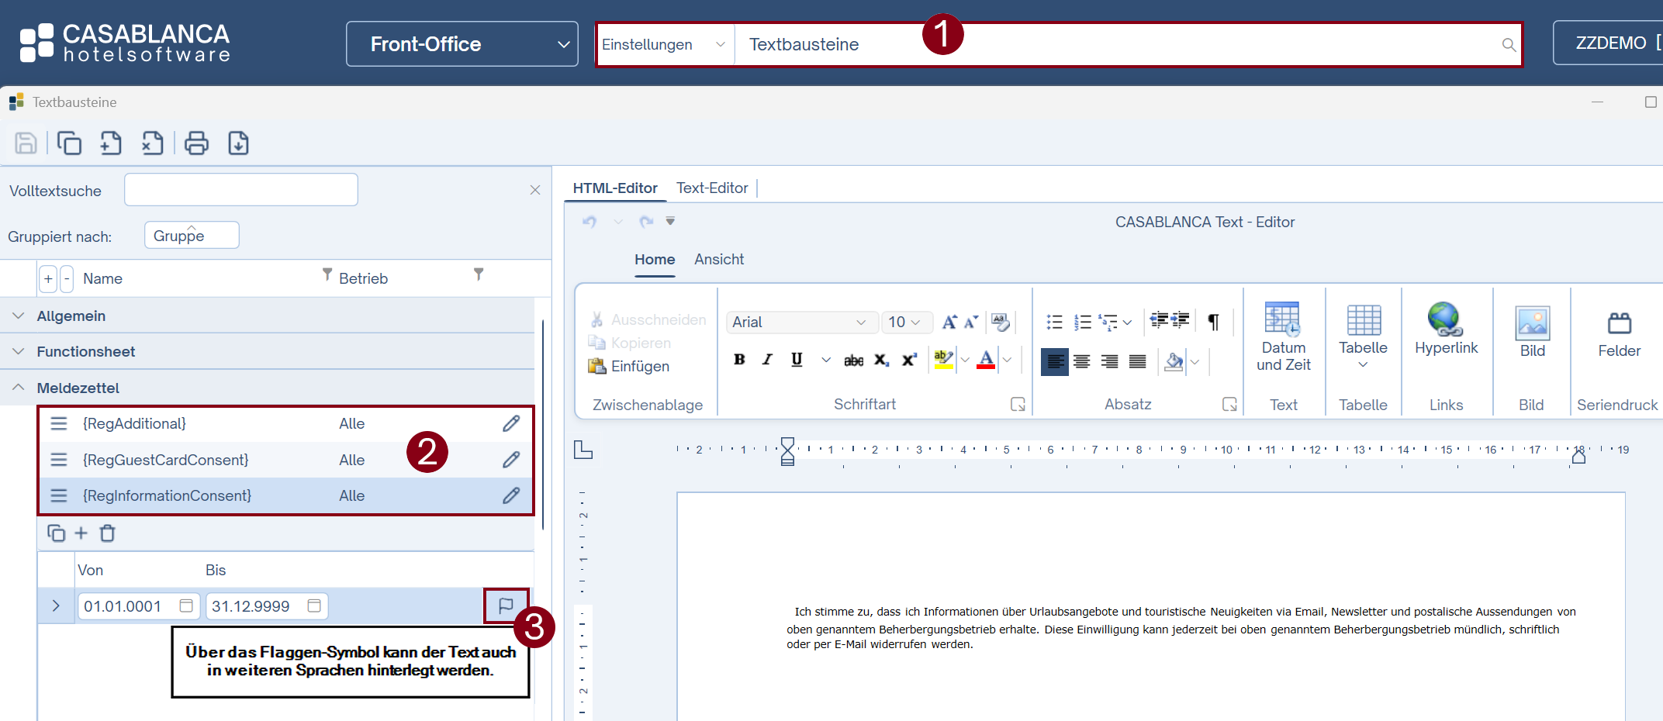Switch to the Text-Editor tab
Screen dimensions: 1663x721
click(x=711, y=188)
